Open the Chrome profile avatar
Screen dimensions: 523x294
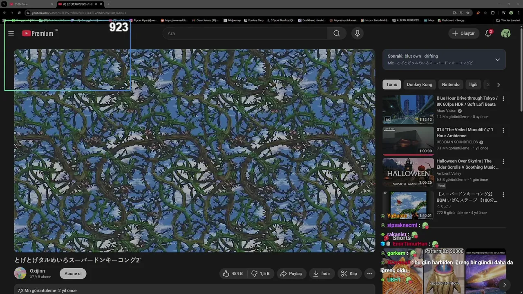coord(511,13)
